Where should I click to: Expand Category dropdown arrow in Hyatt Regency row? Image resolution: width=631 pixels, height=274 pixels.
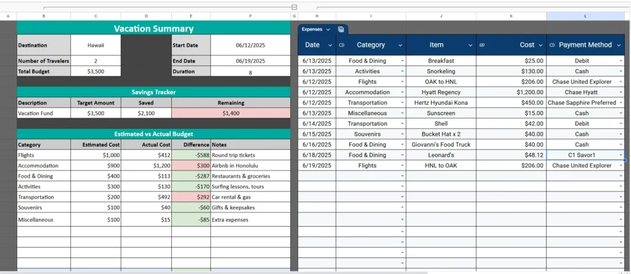point(402,92)
